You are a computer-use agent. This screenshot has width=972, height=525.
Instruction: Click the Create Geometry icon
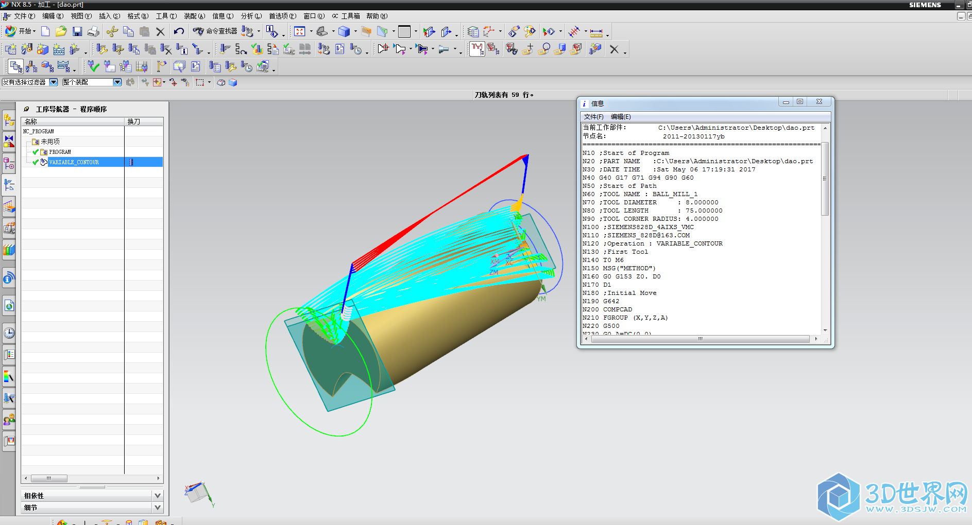coord(43,49)
